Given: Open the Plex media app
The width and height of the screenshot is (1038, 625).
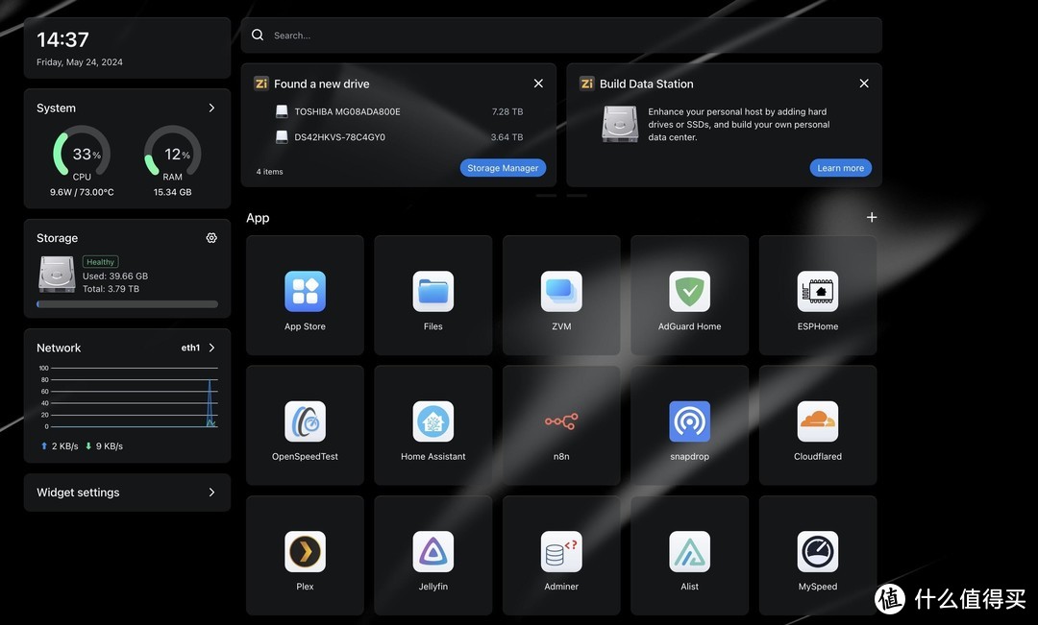Looking at the screenshot, I should pos(305,552).
